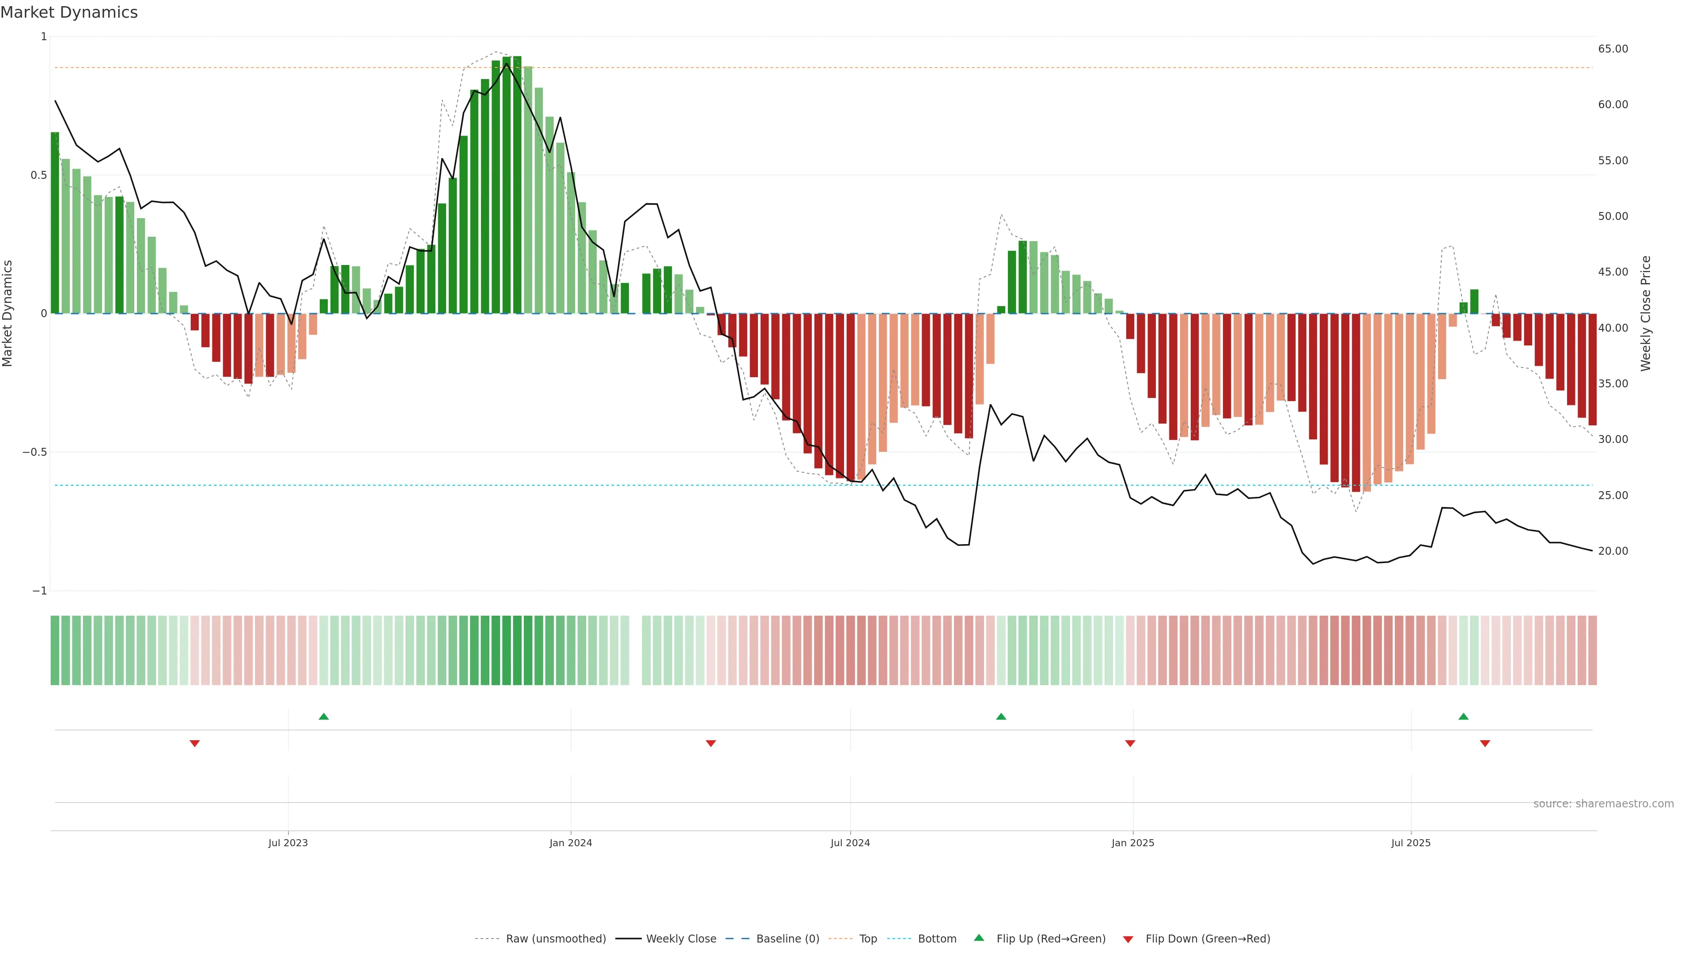Click the Jul 2025 x-axis label

1410,843
